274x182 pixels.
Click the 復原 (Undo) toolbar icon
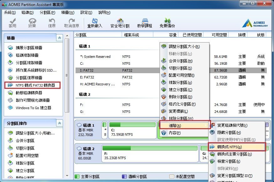[x=52, y=23]
